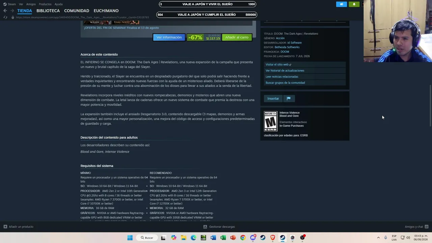Click the Steam logo in the menu bar
The width and height of the screenshot is (432, 243).
(x=5, y=4)
